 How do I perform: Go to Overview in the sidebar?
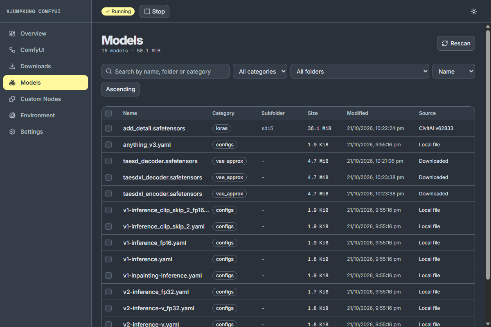click(x=45, y=34)
